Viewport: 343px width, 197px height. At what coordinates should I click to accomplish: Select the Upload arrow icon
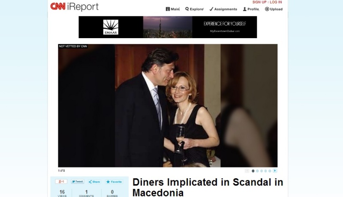tap(267, 9)
